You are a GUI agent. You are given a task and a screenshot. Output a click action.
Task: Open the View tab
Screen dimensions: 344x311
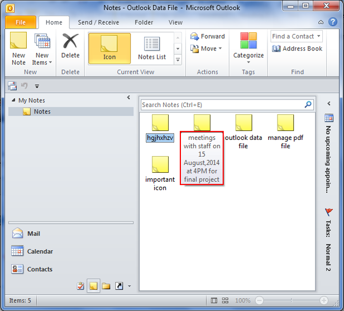pyautogui.click(x=175, y=22)
